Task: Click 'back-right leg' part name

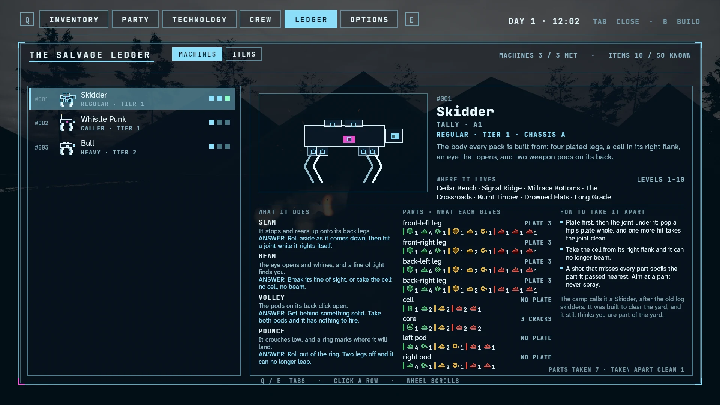Action: coord(424,280)
